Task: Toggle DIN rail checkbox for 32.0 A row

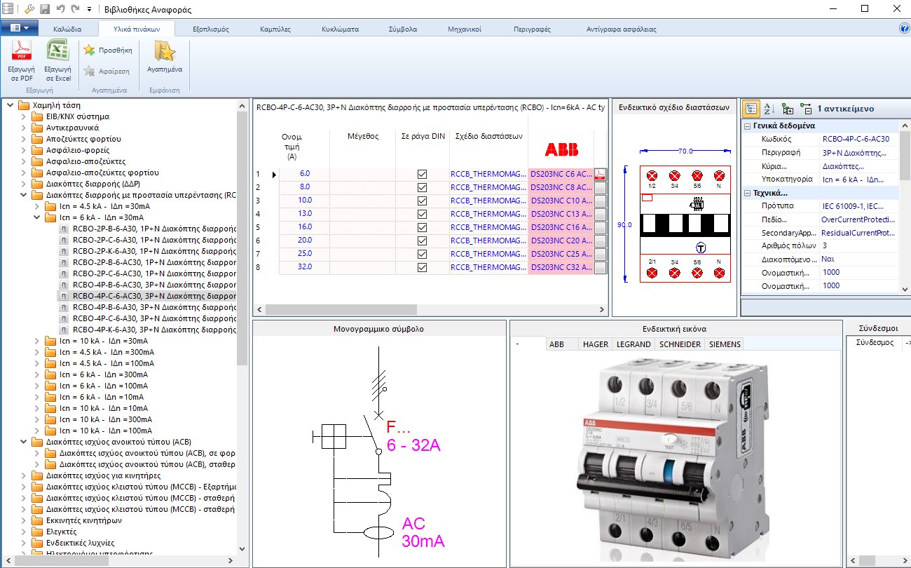Action: tap(422, 267)
